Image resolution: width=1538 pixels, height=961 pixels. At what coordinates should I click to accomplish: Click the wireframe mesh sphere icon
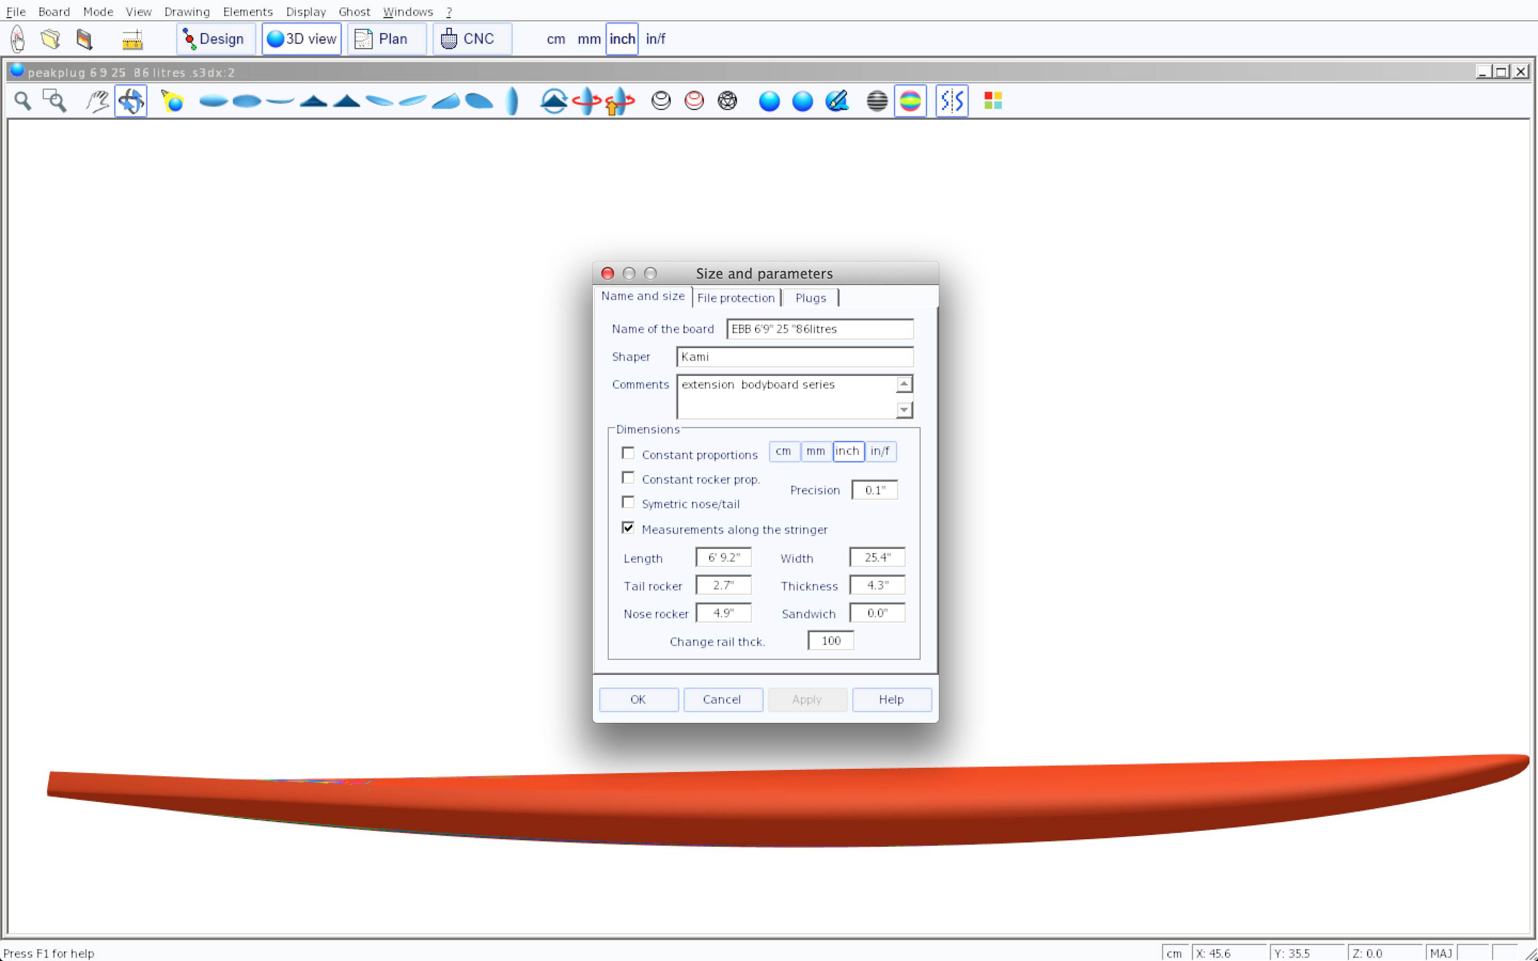point(727,101)
